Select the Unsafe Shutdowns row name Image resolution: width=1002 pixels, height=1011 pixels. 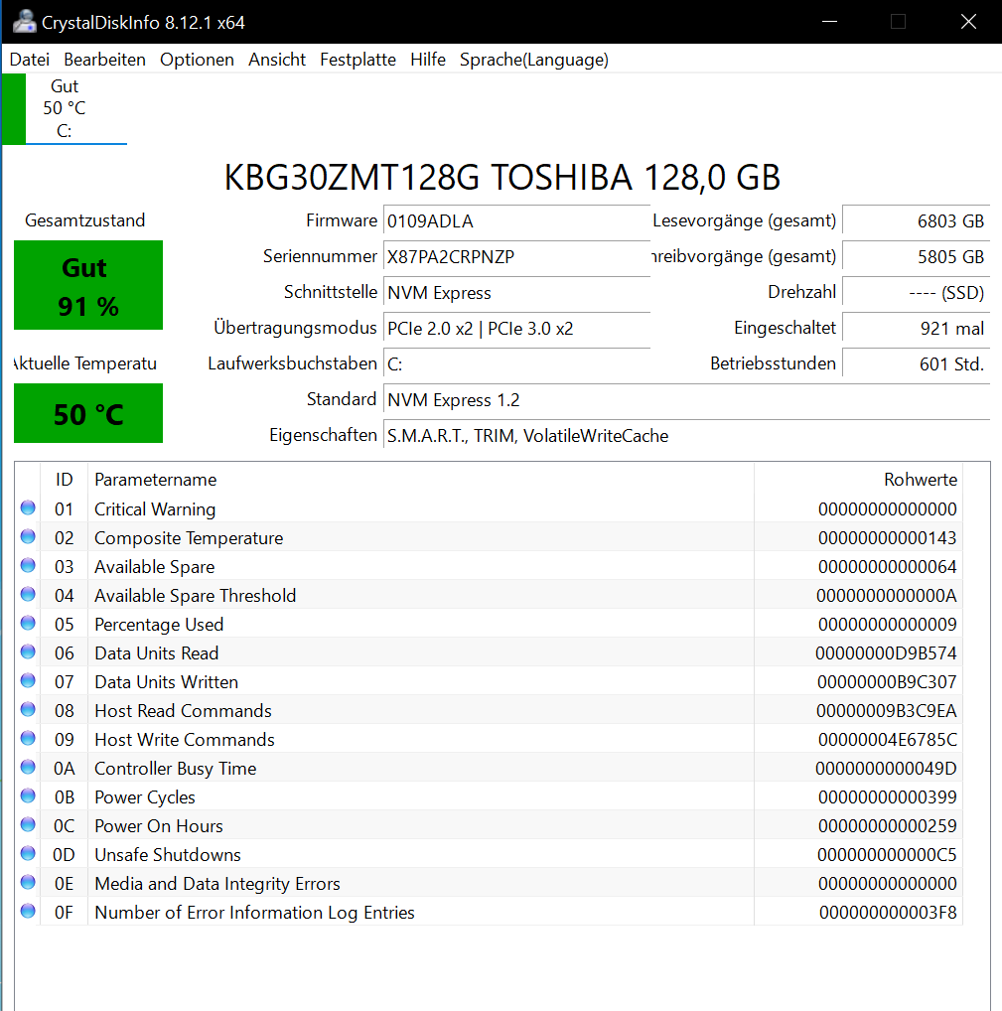[x=168, y=854]
